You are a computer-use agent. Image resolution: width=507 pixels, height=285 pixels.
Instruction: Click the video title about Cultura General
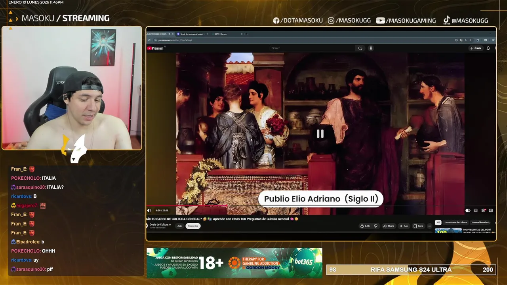tap(222, 219)
